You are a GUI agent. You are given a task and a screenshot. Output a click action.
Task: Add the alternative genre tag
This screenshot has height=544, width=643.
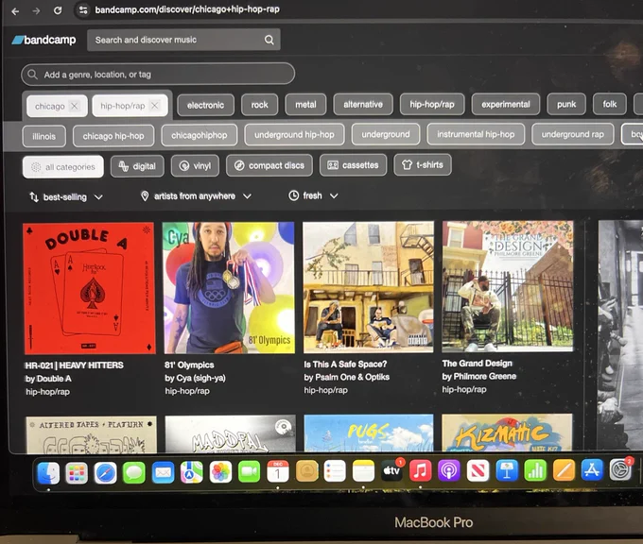[x=363, y=104]
